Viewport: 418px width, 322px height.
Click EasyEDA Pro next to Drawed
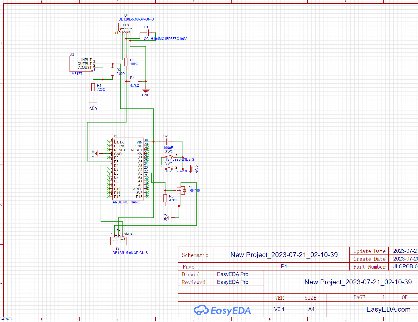pyautogui.click(x=233, y=274)
